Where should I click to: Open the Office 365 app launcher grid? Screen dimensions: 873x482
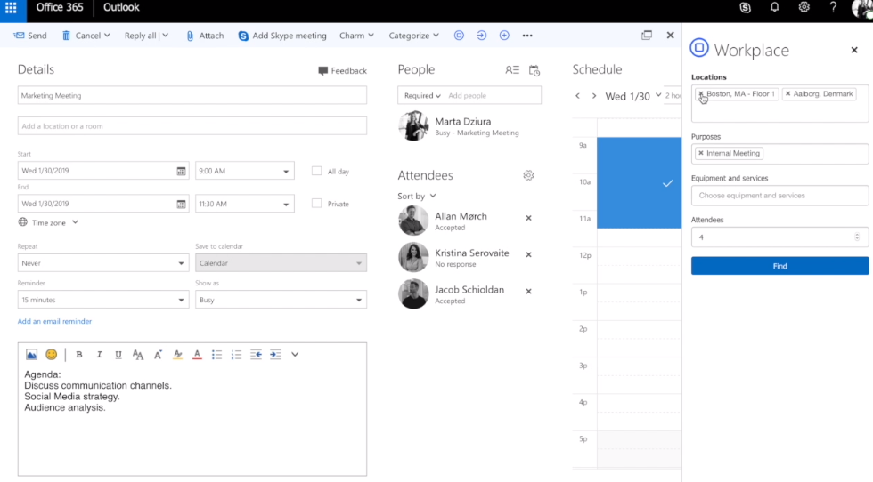[11, 8]
